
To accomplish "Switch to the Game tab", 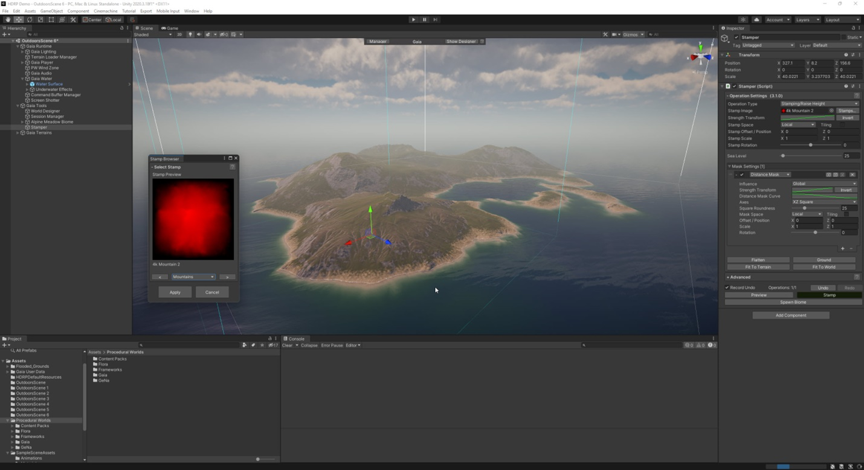I will [x=170, y=28].
